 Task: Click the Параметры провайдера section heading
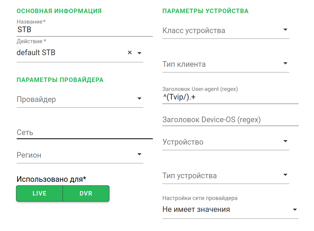click(x=60, y=80)
